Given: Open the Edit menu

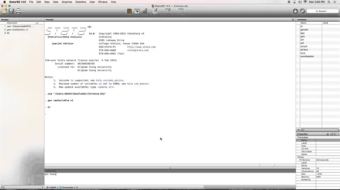Looking at the screenshot, I should 39,2.
